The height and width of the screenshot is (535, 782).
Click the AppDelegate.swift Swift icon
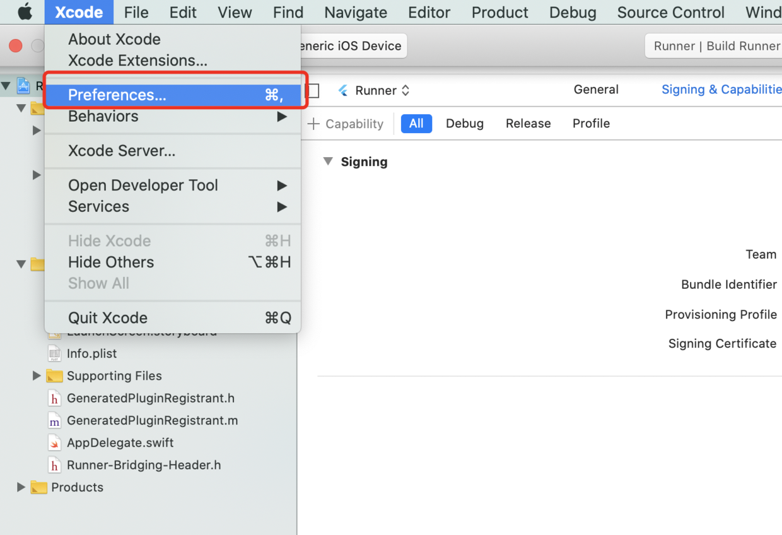click(55, 443)
